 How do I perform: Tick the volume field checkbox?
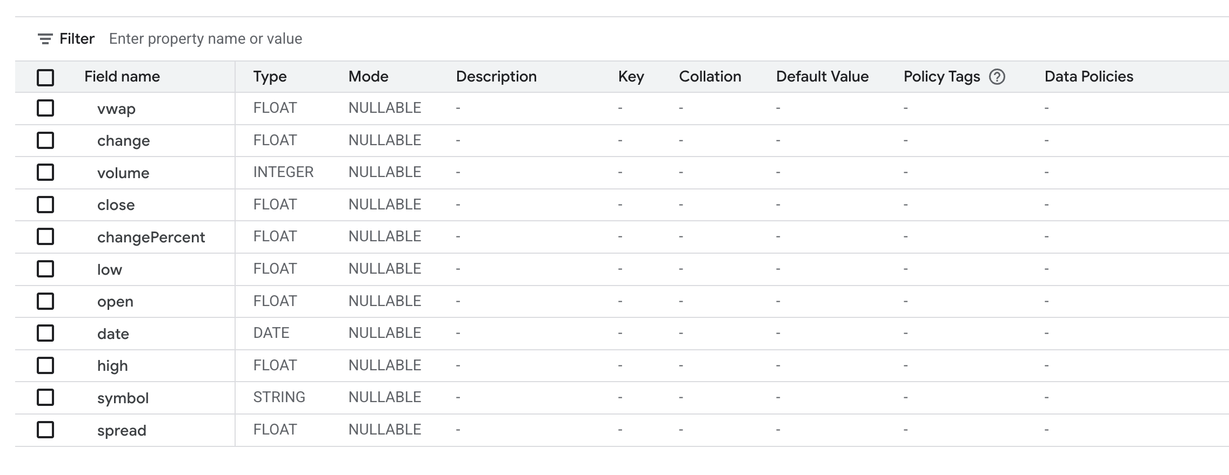click(45, 173)
